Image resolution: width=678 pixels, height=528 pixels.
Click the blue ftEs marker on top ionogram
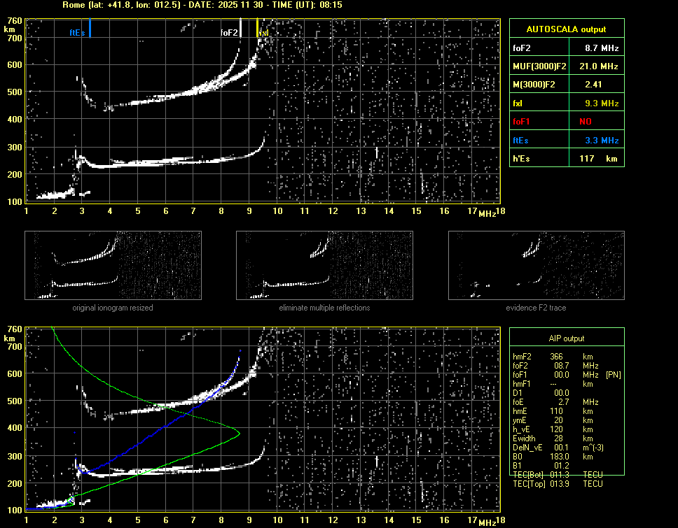[90, 29]
